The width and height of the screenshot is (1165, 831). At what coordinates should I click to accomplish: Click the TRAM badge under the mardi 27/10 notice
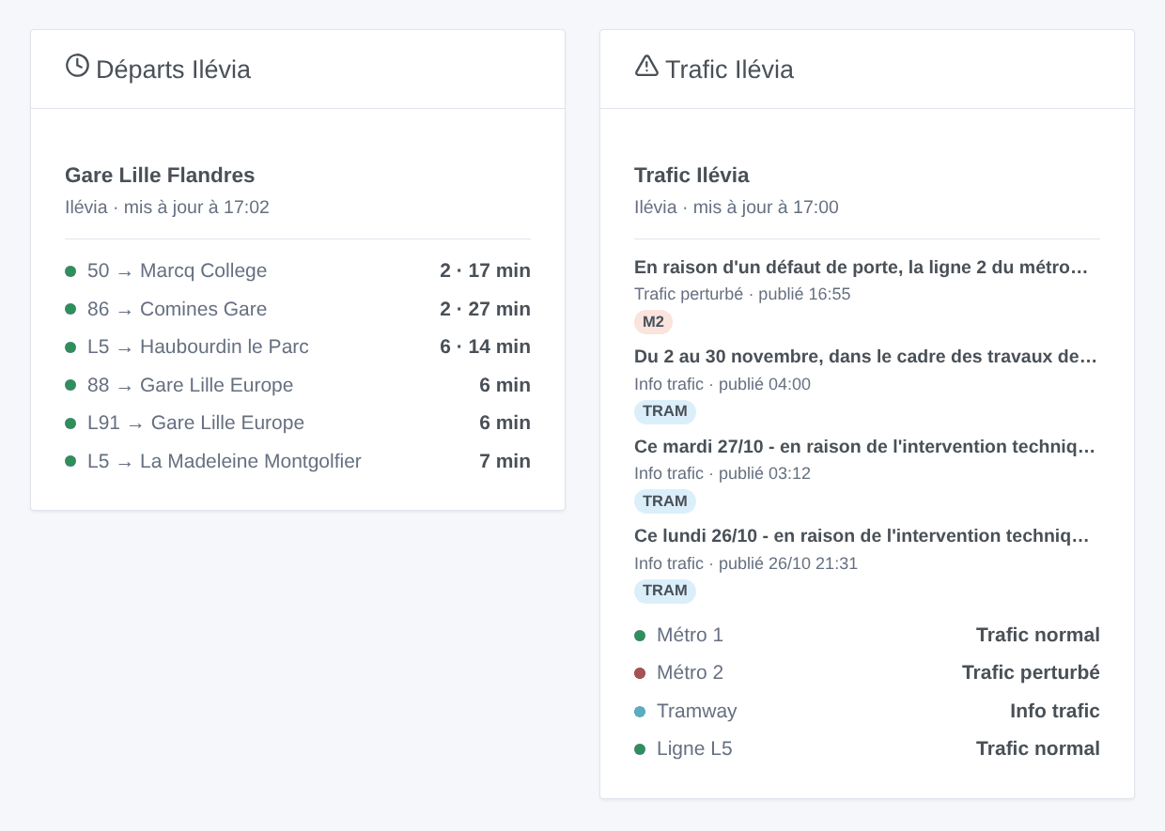click(665, 501)
